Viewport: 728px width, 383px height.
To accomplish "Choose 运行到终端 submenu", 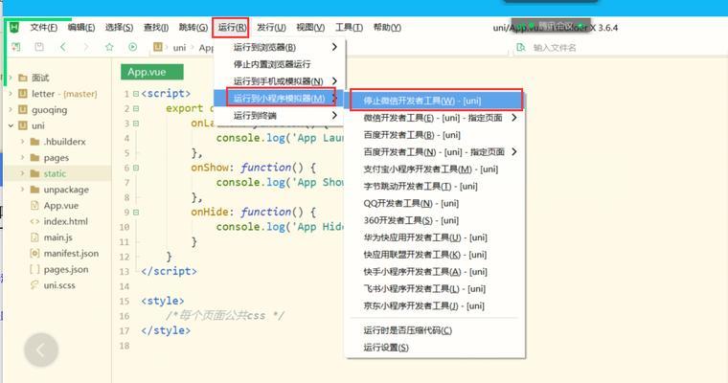I will click(x=280, y=116).
